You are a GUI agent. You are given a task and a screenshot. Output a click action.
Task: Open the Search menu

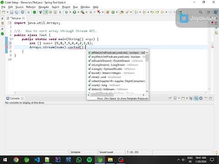(55, 7)
